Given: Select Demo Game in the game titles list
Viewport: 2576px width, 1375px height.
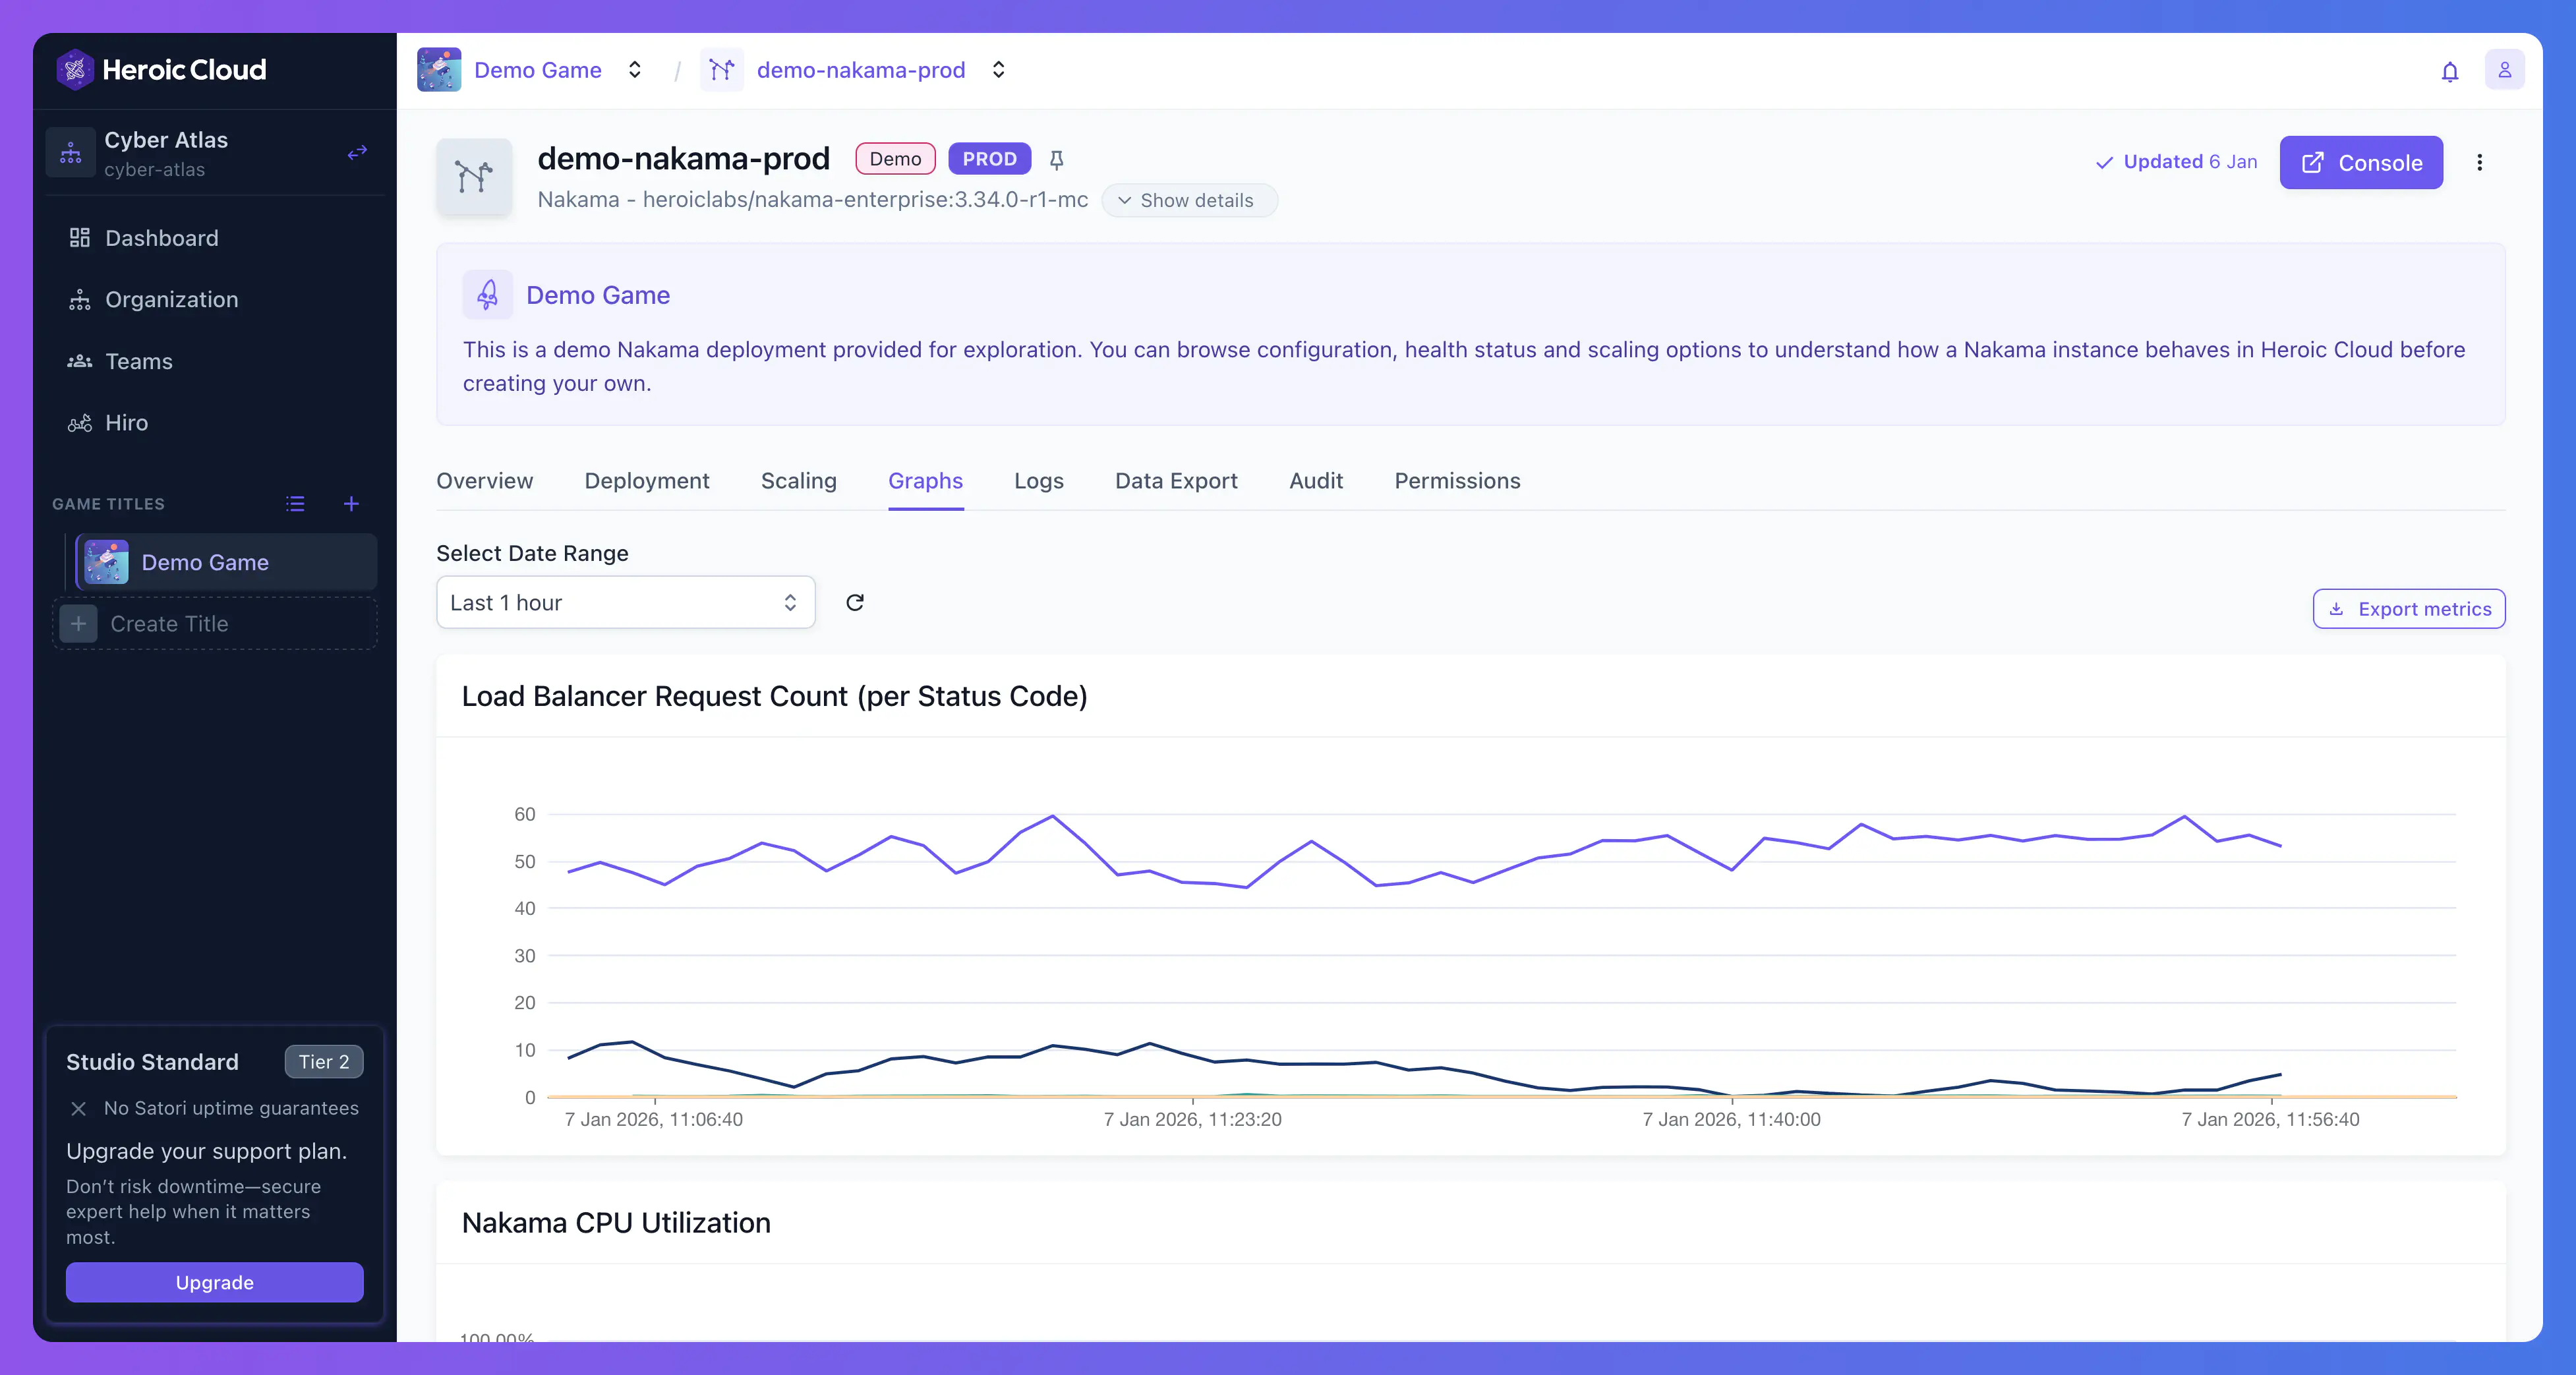Looking at the screenshot, I should tap(205, 562).
